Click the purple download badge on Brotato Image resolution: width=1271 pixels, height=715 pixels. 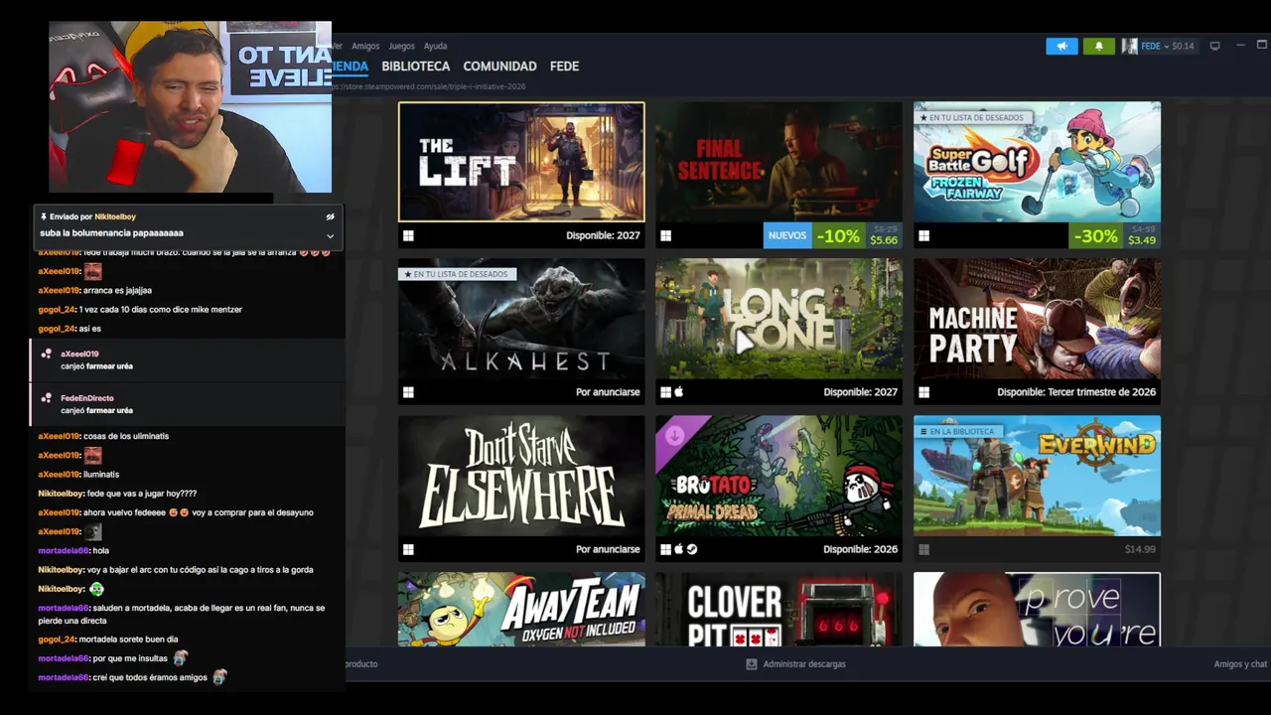coord(675,435)
